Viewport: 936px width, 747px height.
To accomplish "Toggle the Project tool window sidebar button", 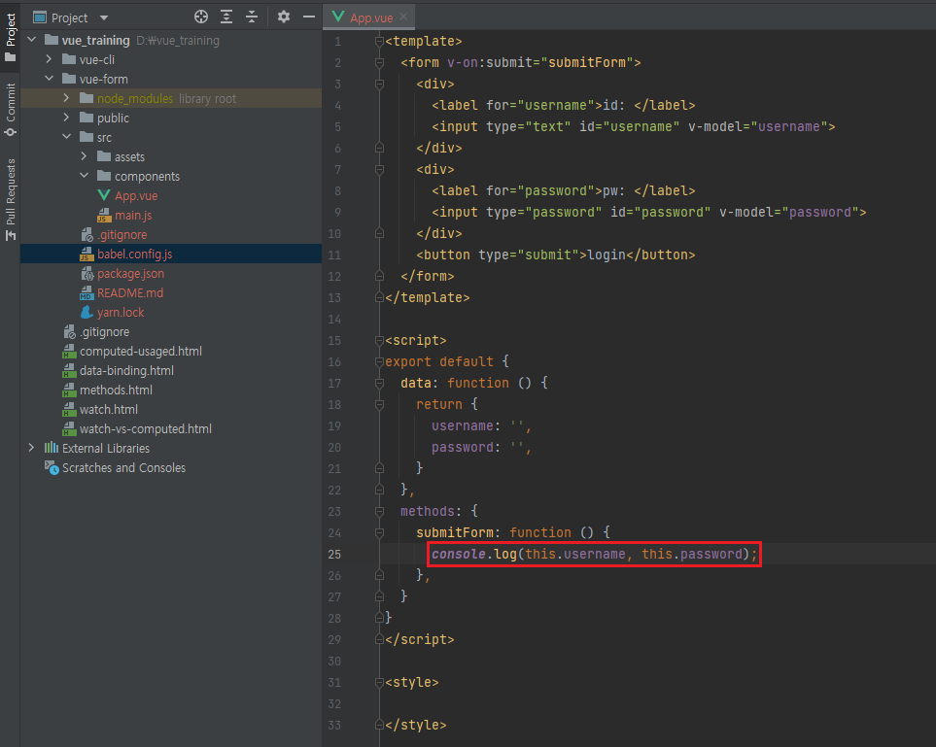I will click(x=11, y=36).
